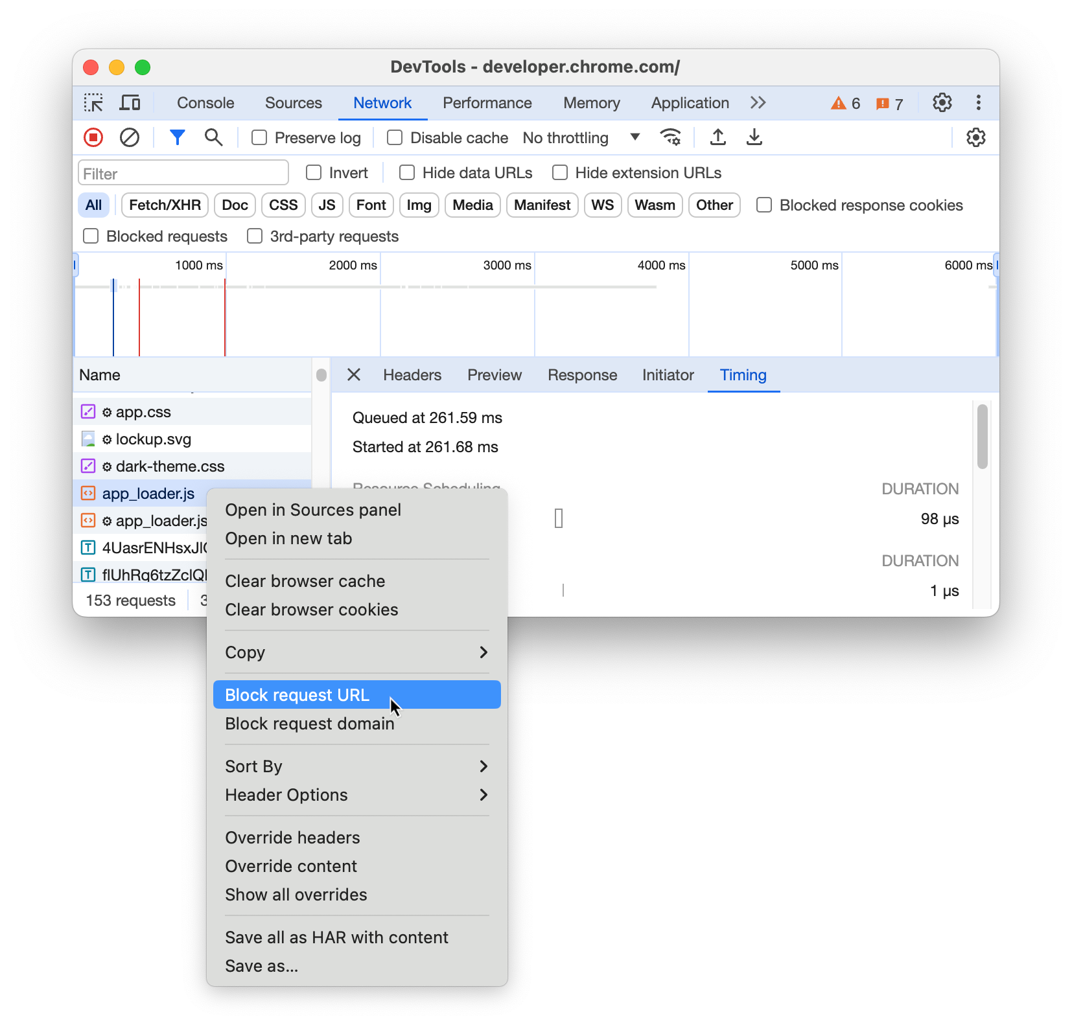Image resolution: width=1072 pixels, height=1021 pixels.
Task: Open network conditions settings
Action: (x=671, y=137)
